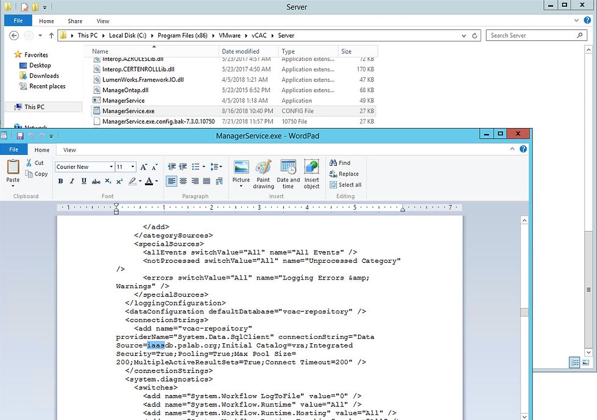
Task: Insert a Paint drawing
Action: 263,174
